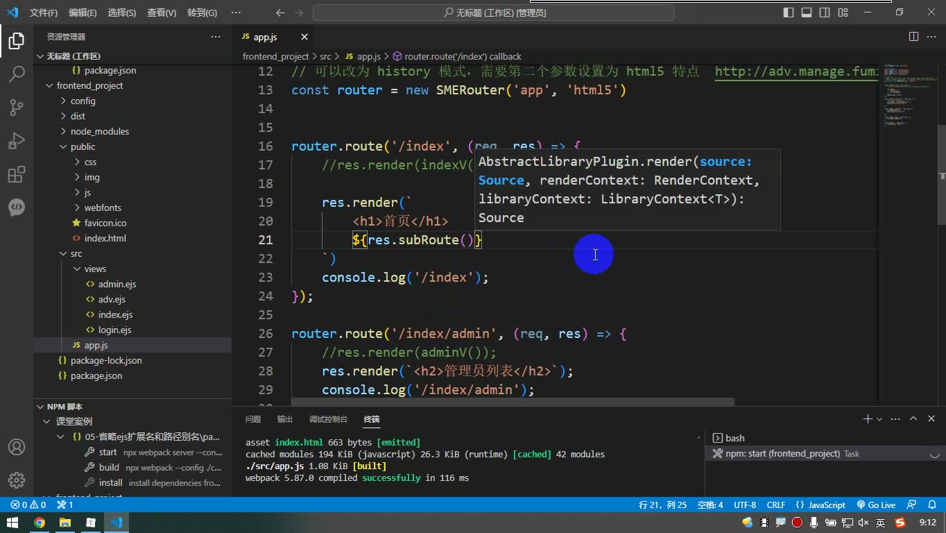Open the Run and Debug view
Image resolution: width=946 pixels, height=533 pixels.
tap(17, 140)
